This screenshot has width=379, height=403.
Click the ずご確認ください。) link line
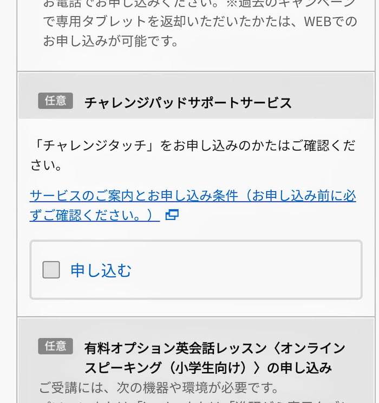click(x=95, y=215)
